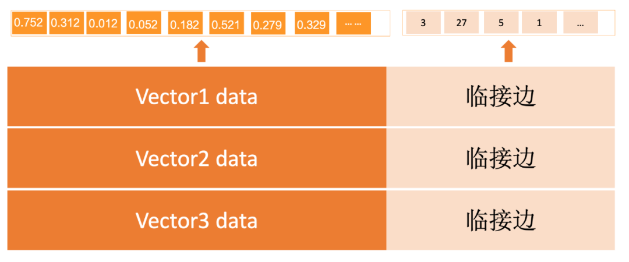Viewport: 629px width, 262px height.
Task: Click the adjacency cell containing 1
Action: (x=539, y=23)
